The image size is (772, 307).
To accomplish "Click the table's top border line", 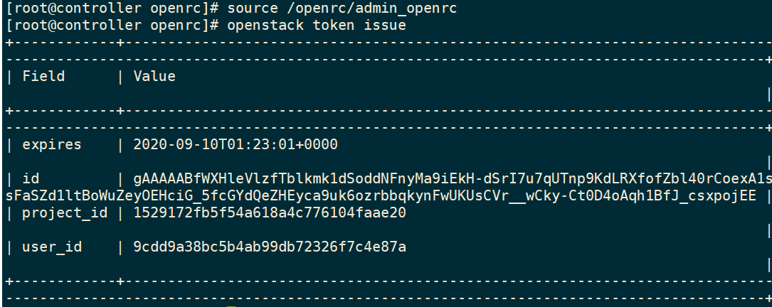I will point(389,43).
